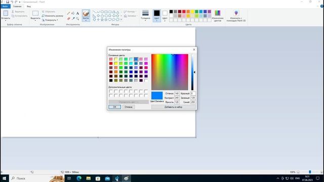Viewport: 324px width, 182px height.
Task: Click the Красный (Red) value field
Action: 193,94
